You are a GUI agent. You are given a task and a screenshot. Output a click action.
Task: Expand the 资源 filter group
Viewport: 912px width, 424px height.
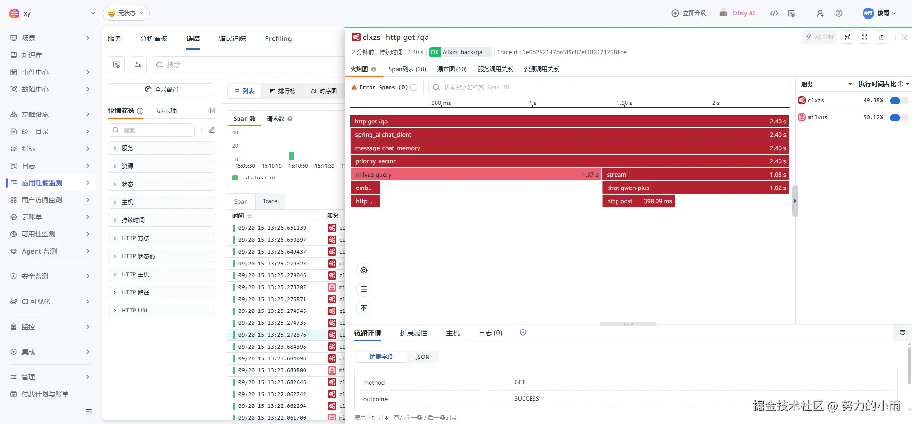tap(161, 166)
